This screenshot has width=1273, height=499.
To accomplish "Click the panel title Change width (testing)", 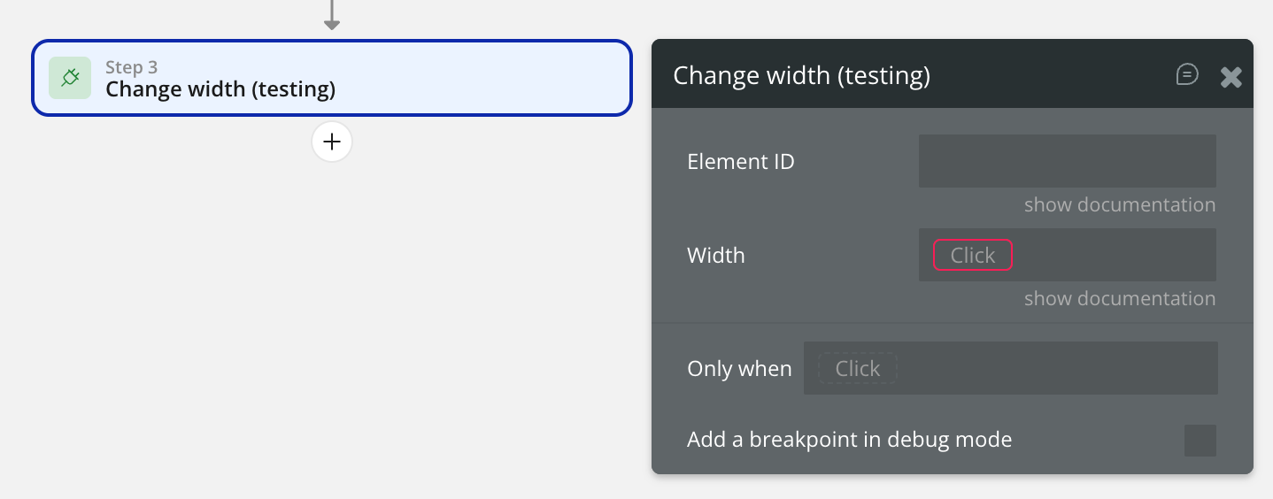I will tap(801, 76).
